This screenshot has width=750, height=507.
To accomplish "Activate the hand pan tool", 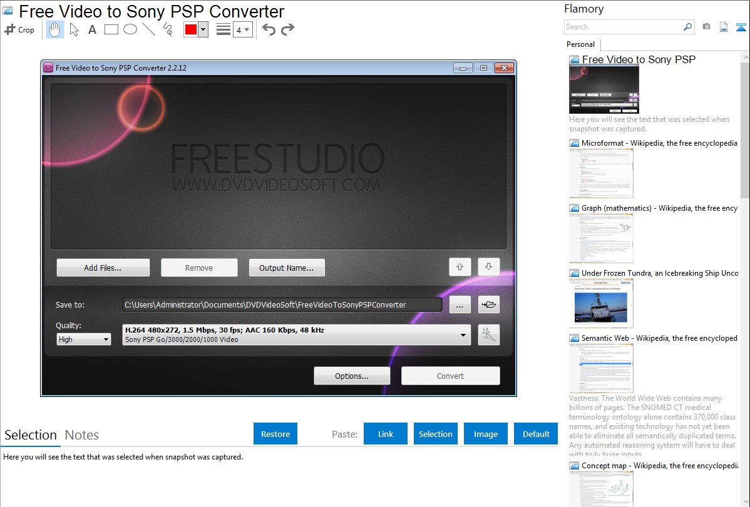I will coord(55,29).
